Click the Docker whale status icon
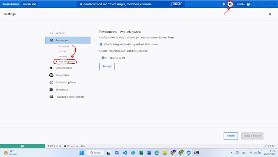Screen dimensions: 278x157 click(23, 146)
